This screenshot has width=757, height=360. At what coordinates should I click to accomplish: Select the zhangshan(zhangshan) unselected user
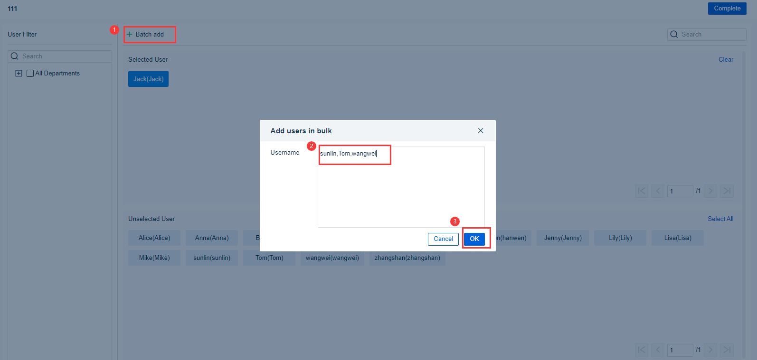407,258
